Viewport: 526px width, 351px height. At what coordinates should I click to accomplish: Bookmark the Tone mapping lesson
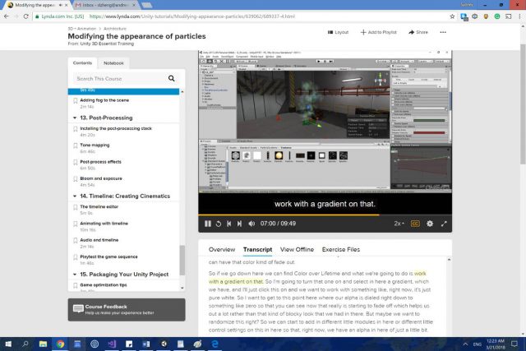point(75,145)
